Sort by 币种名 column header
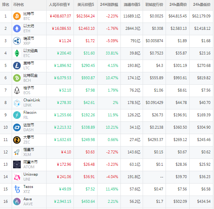Screen dimensions: 214x209 tap(19, 5)
